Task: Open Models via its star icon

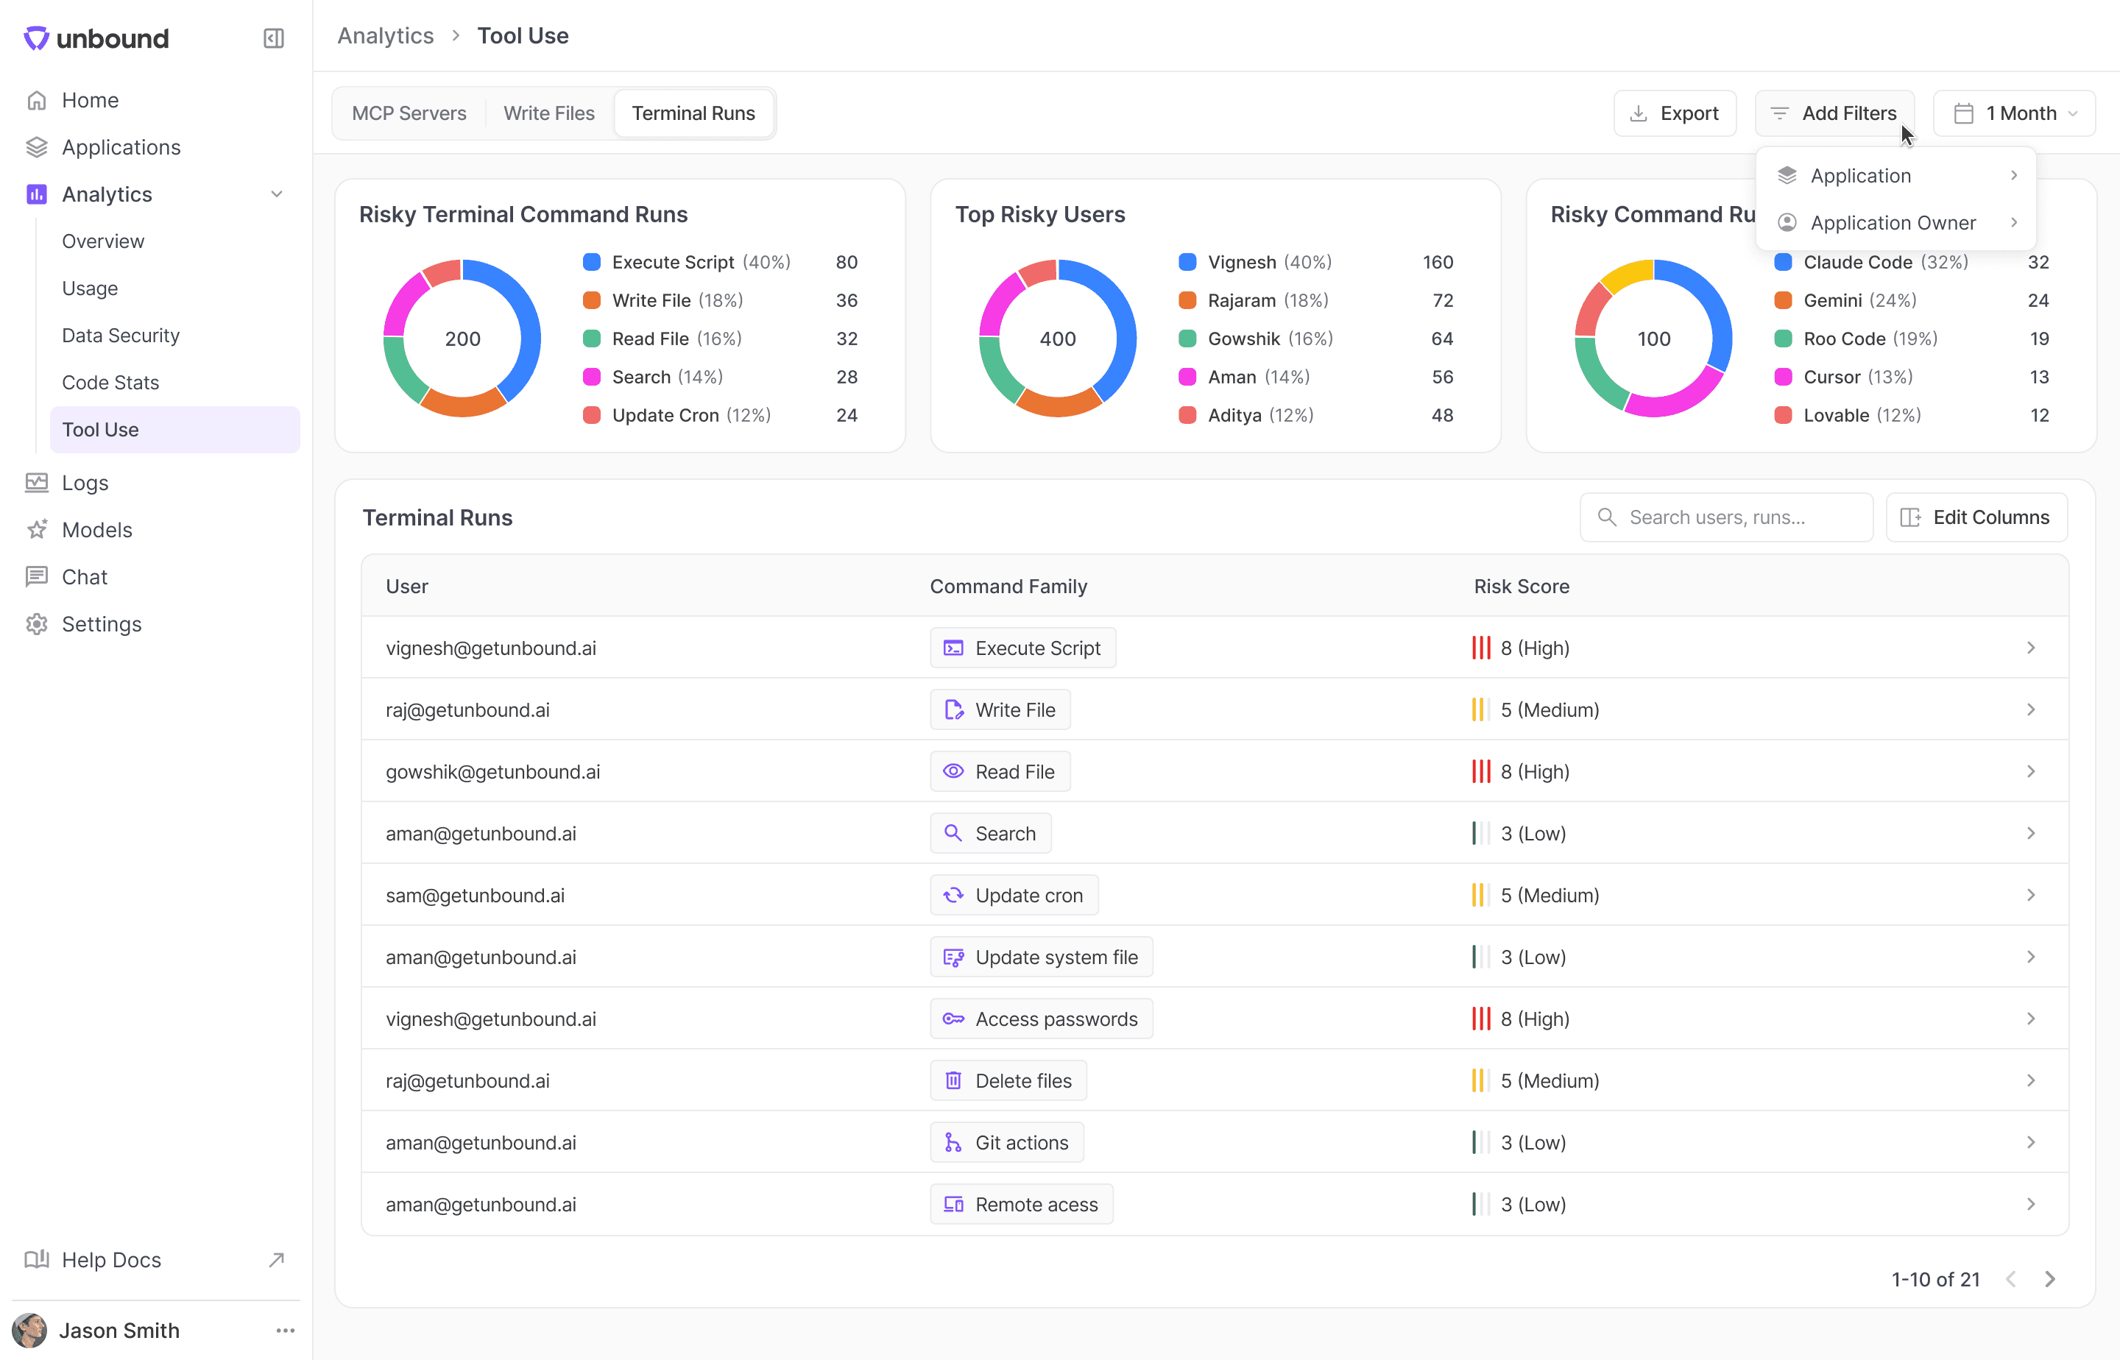Action: pyautogui.click(x=36, y=530)
